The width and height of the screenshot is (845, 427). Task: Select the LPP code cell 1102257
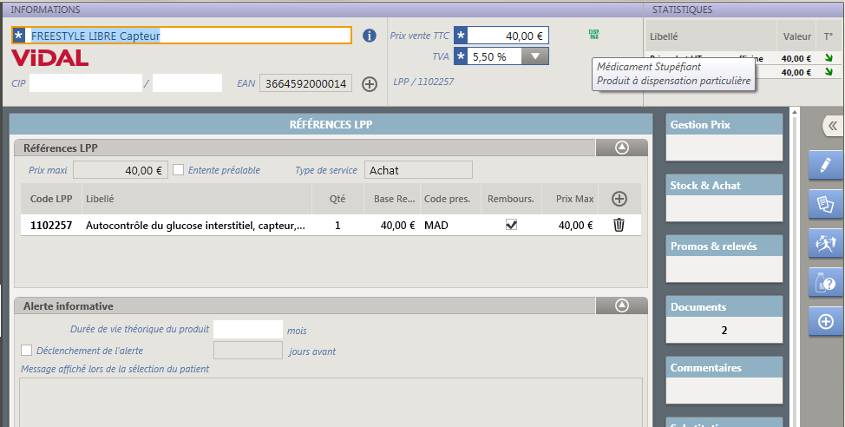tap(51, 226)
